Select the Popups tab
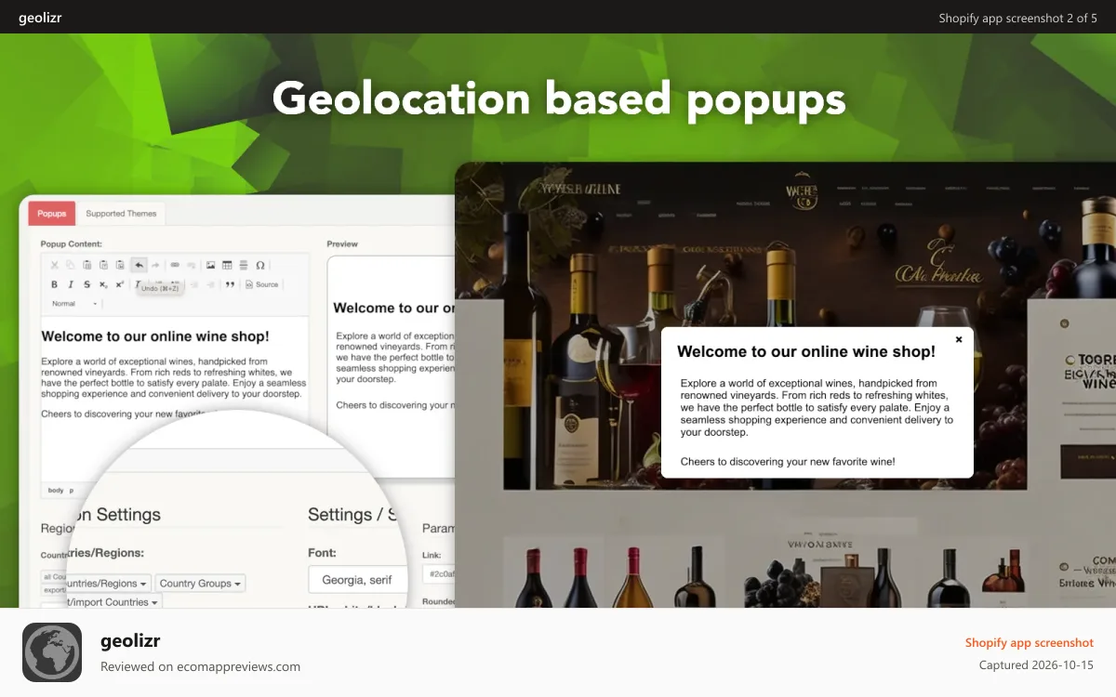1116x697 pixels. click(x=52, y=214)
